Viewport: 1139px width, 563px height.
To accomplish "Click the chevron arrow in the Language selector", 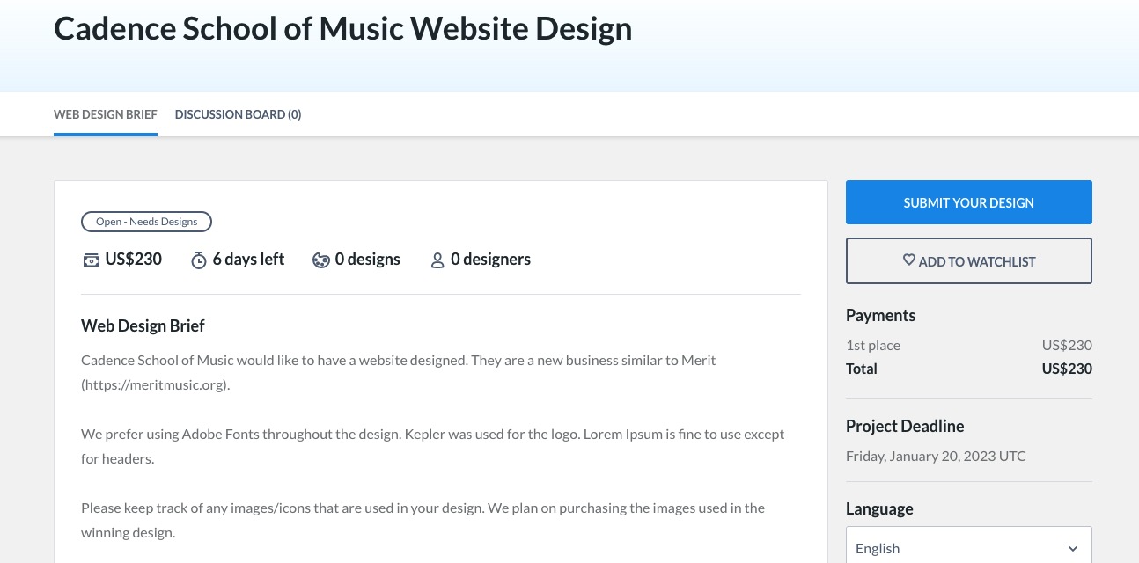I will tap(1073, 549).
